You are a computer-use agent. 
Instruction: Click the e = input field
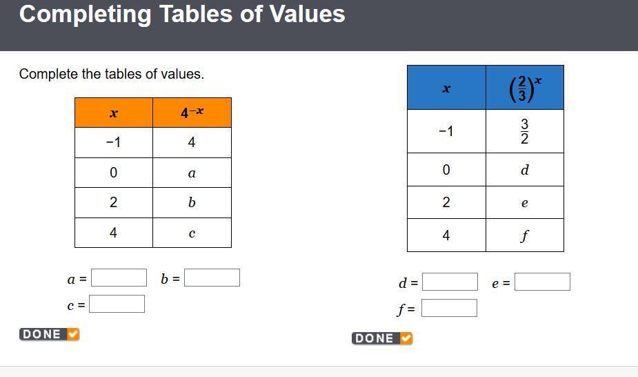[542, 282]
